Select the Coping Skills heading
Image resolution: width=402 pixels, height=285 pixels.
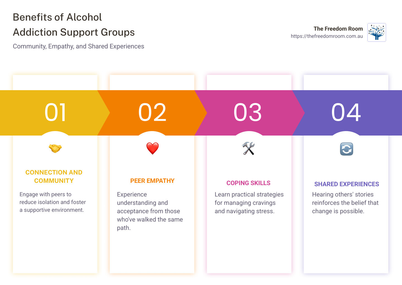click(248, 183)
